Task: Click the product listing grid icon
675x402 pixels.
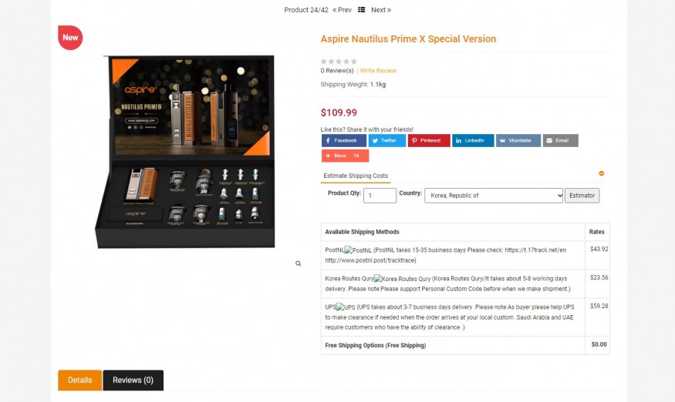Action: [x=361, y=10]
